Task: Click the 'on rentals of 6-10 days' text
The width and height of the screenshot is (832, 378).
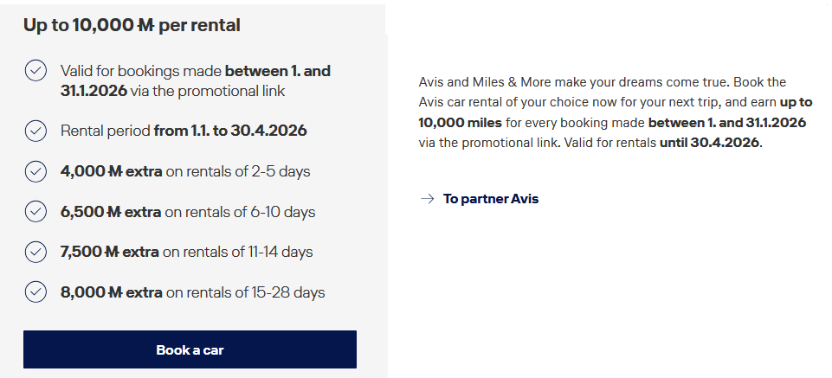Action: point(240,211)
